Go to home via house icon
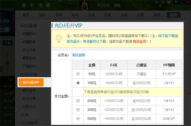 24,5
